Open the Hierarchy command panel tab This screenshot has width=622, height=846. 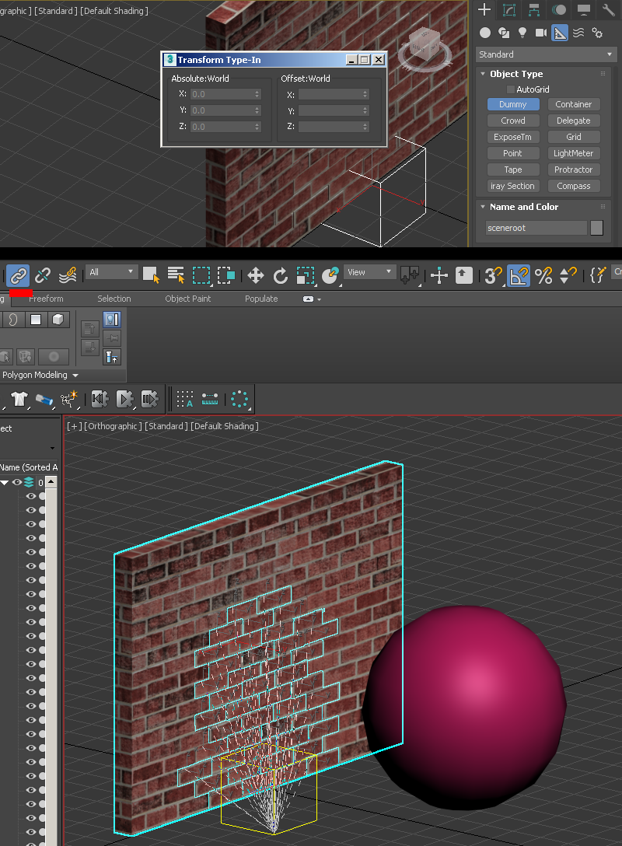(x=534, y=9)
